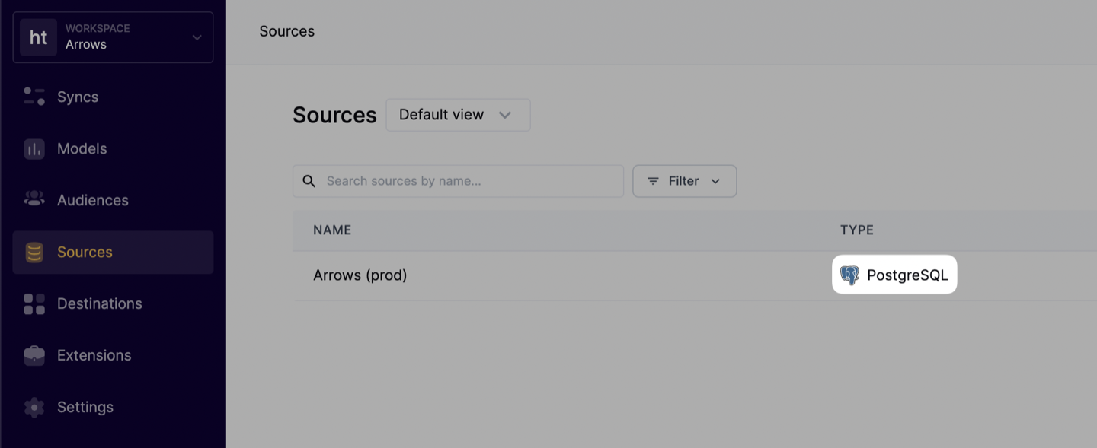1097x448 pixels.
Task: Select the Extensions menu item
Action: pyautogui.click(x=113, y=355)
